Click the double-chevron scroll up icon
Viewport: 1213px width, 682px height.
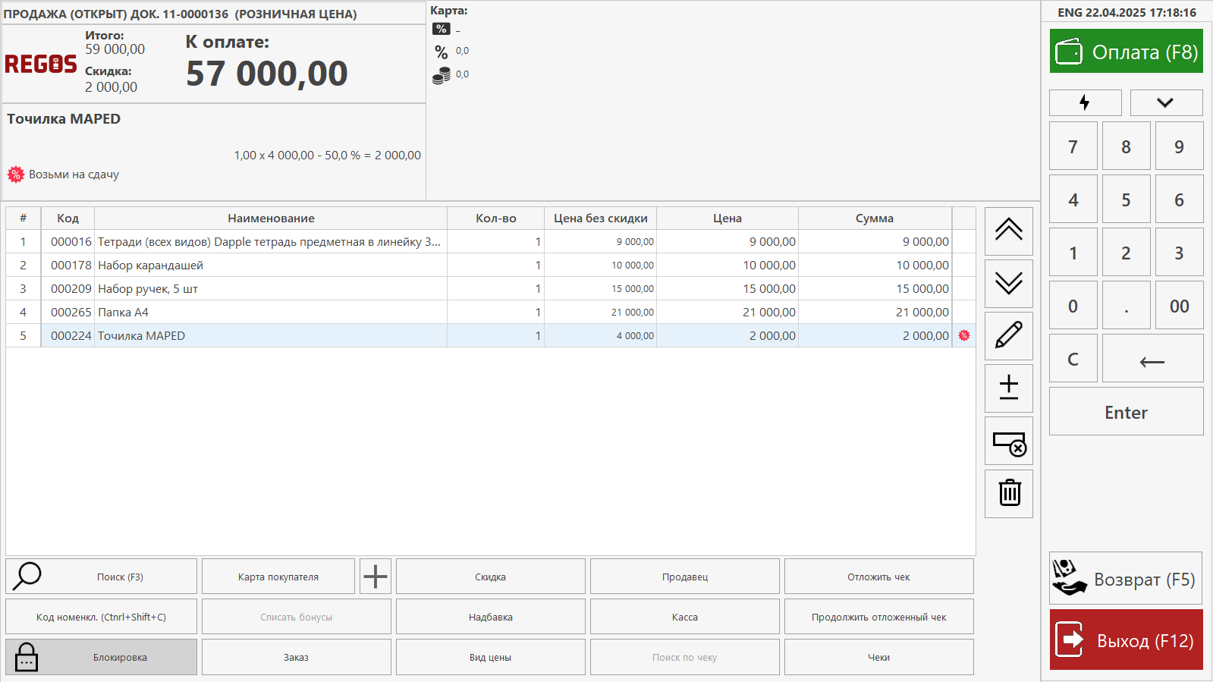tap(1008, 231)
